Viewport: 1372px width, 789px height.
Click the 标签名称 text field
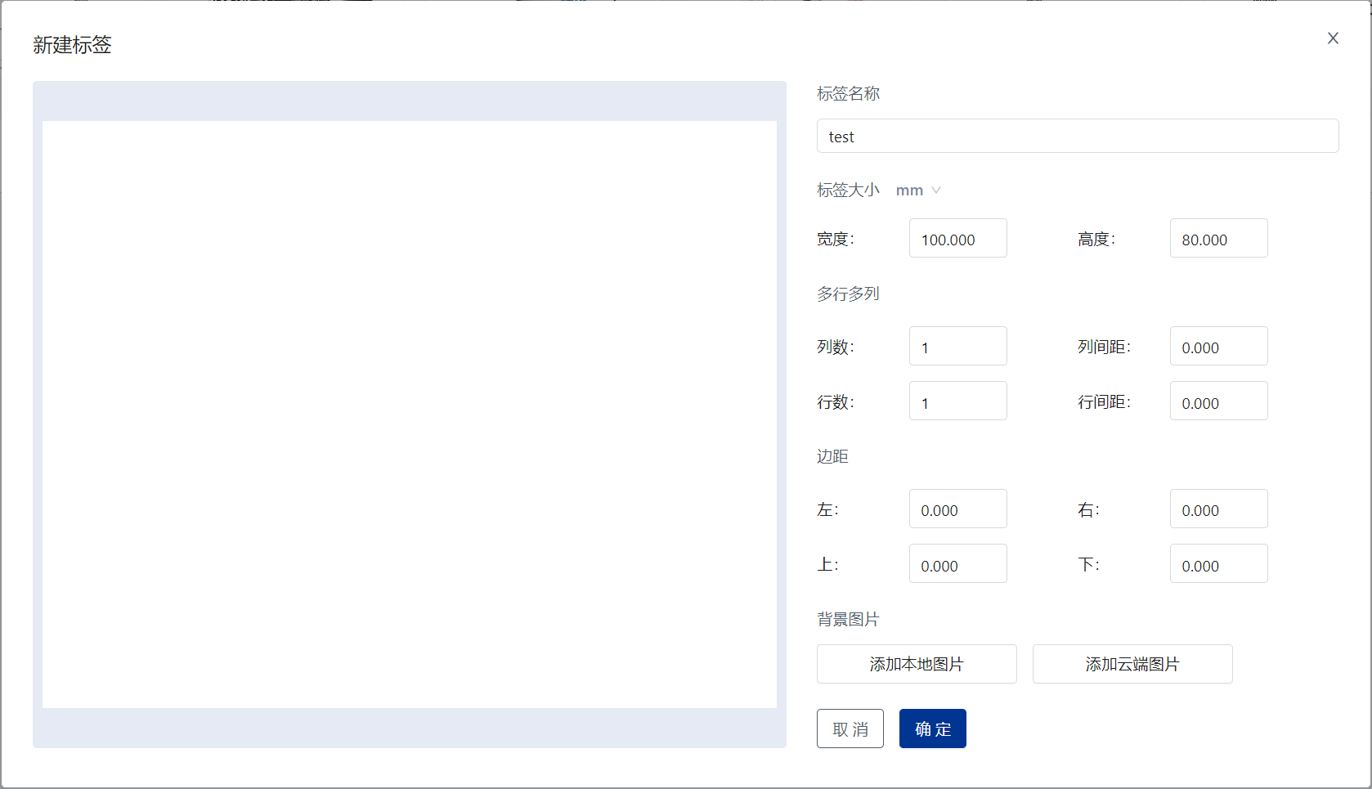(x=1077, y=137)
